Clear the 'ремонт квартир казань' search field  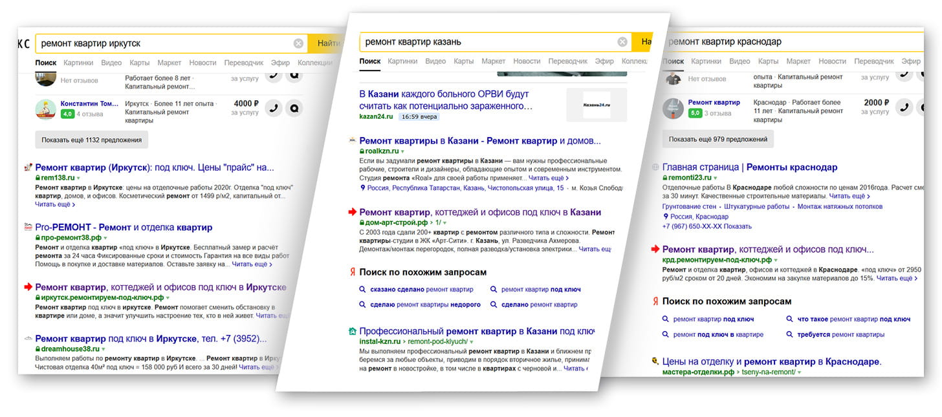tap(622, 41)
